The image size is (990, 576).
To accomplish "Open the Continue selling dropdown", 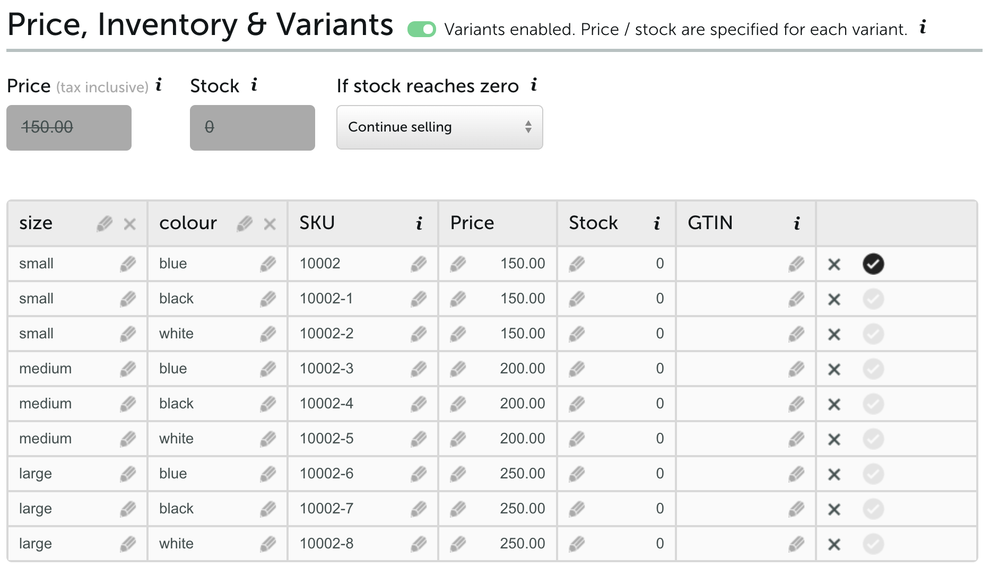I will pos(439,127).
